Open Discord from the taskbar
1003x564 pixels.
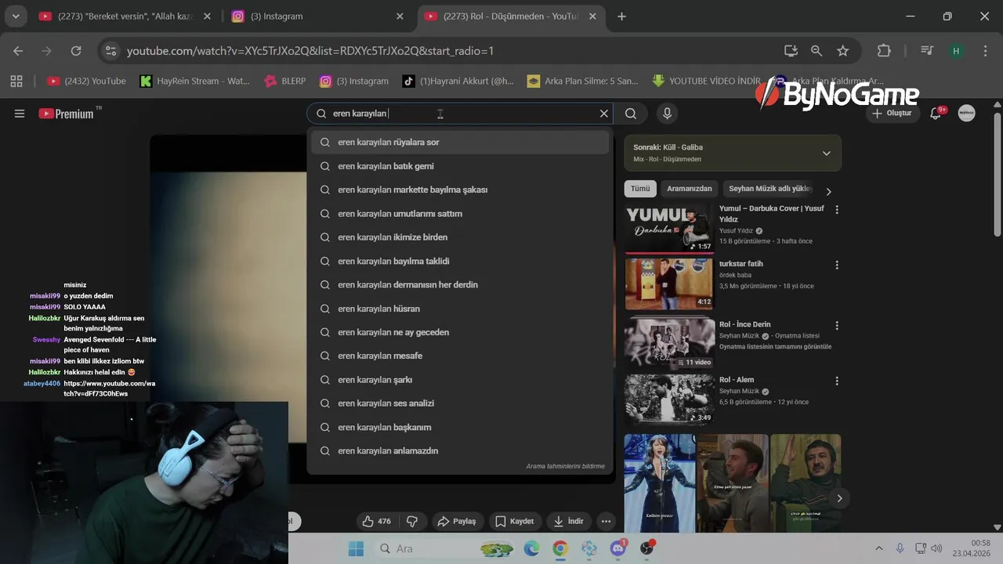(618, 548)
